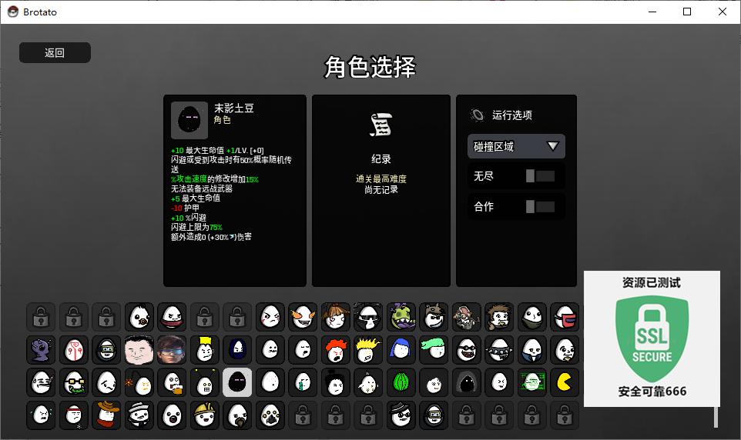Click the 闪避上限为75% stat line

coord(196,227)
